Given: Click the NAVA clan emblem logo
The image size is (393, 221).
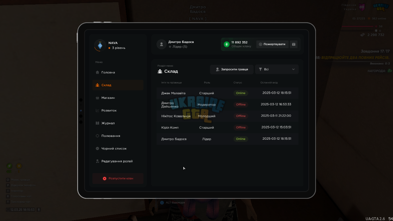Looking at the screenshot, I should coord(100,45).
